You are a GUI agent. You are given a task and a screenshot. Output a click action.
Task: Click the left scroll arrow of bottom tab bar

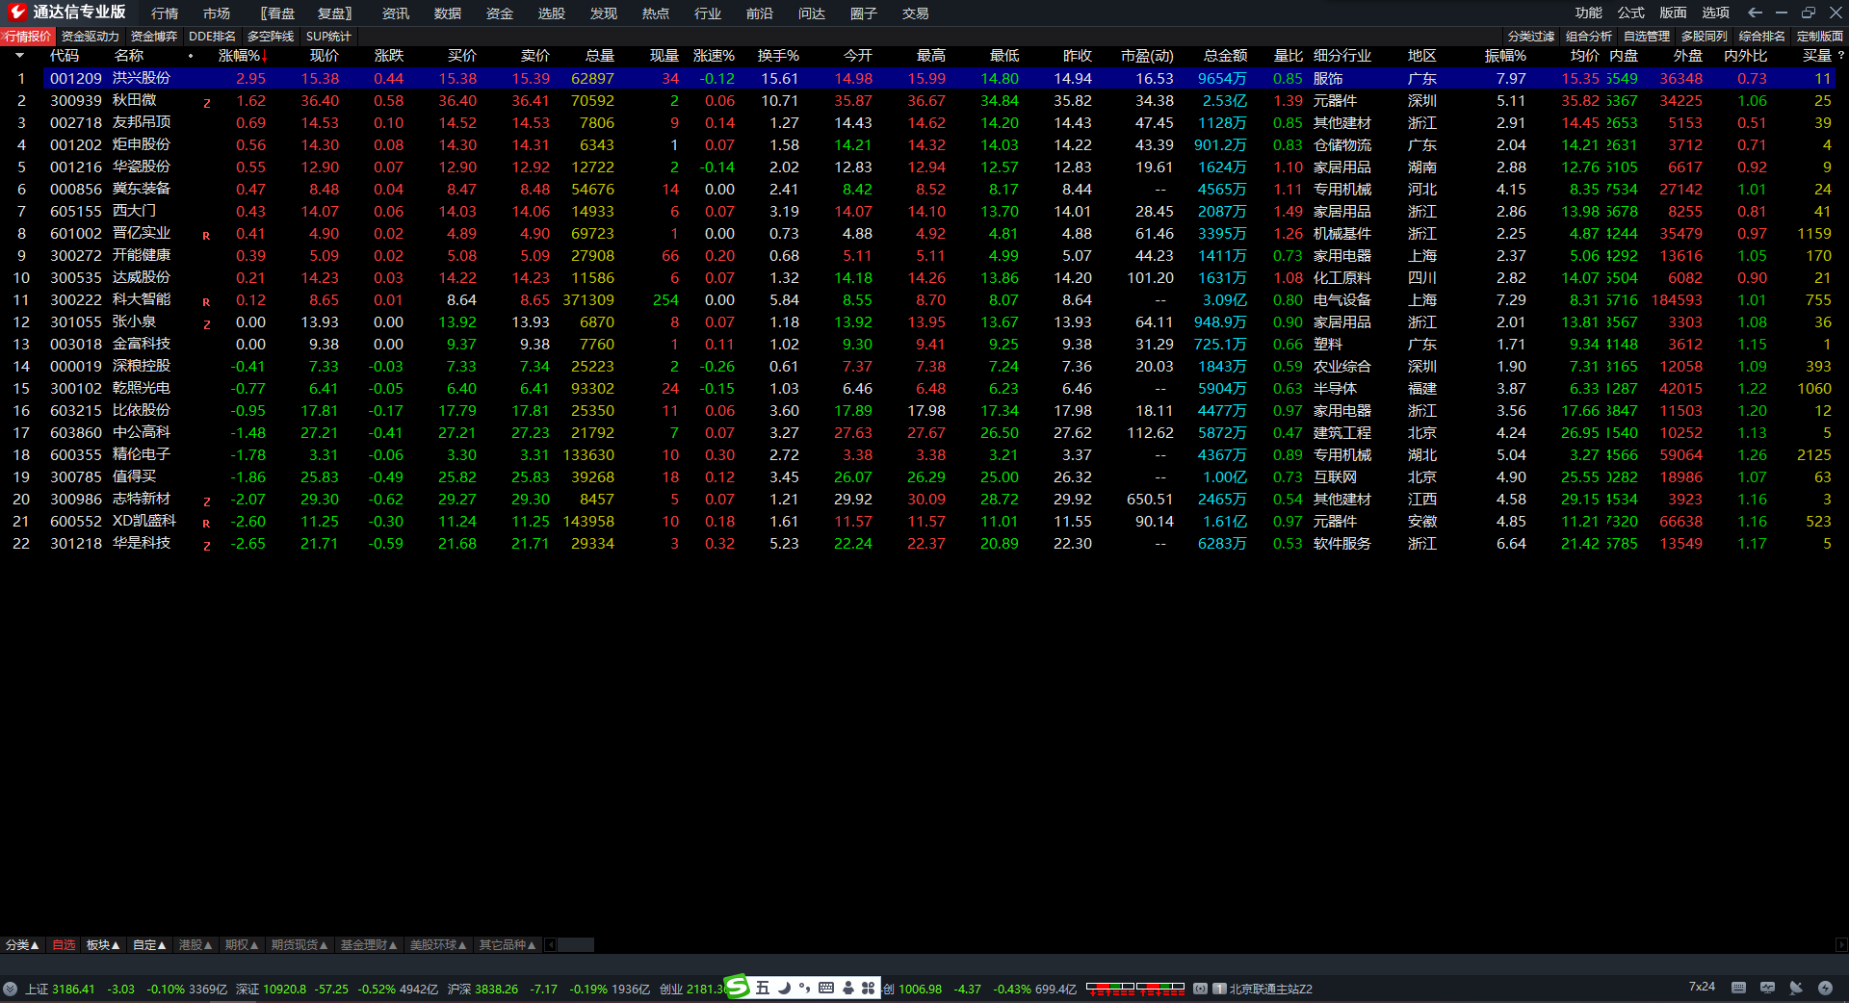point(551,945)
